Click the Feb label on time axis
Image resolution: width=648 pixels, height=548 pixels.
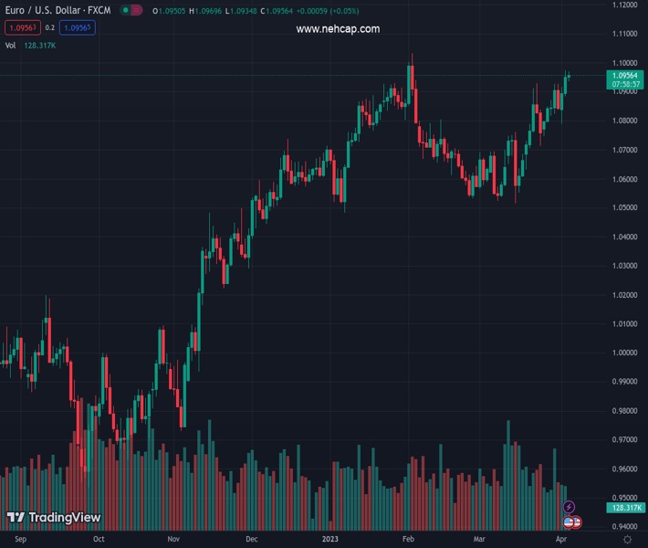(408, 539)
